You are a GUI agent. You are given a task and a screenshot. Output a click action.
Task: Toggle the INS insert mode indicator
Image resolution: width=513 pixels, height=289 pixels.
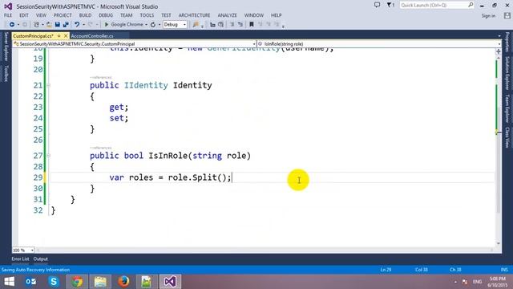(x=504, y=270)
